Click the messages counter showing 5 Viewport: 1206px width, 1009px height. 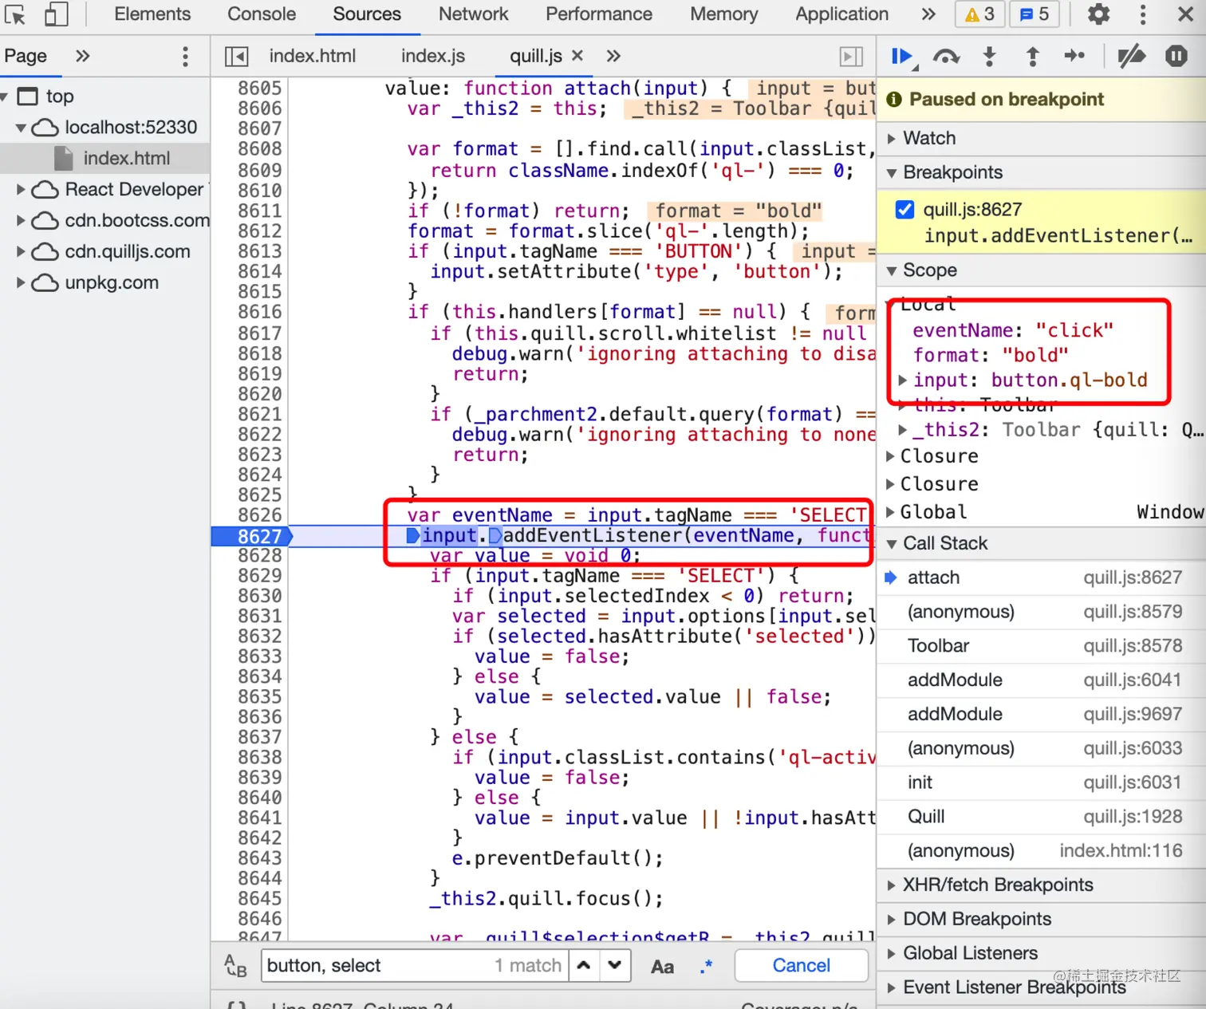(1035, 14)
